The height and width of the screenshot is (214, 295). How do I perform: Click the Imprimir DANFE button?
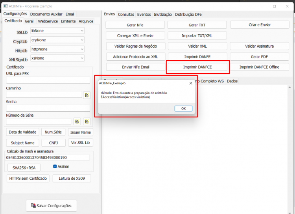[x=197, y=57]
